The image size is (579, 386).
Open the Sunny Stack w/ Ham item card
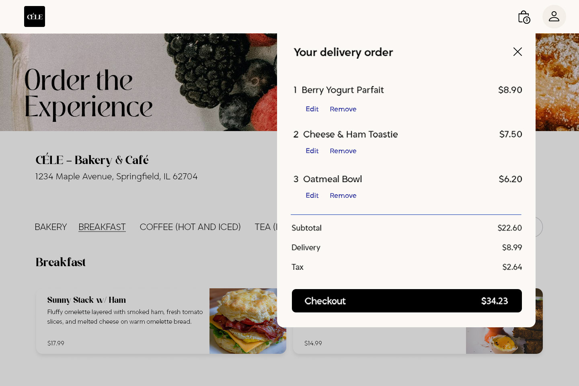(121, 321)
